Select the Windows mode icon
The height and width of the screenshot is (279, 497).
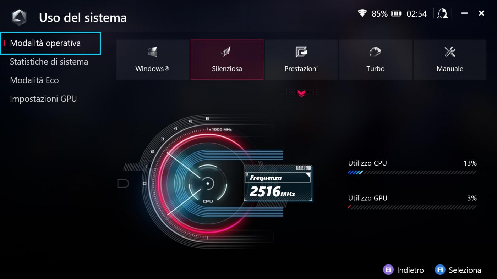[153, 52]
